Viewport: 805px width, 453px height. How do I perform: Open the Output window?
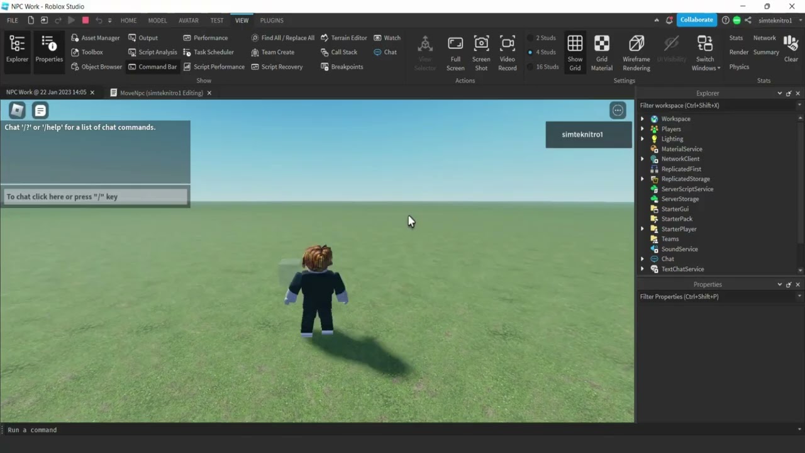click(x=143, y=38)
